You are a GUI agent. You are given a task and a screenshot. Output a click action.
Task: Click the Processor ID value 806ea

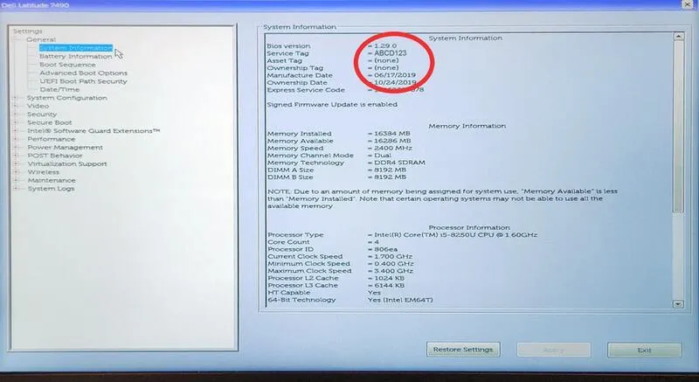click(385, 249)
